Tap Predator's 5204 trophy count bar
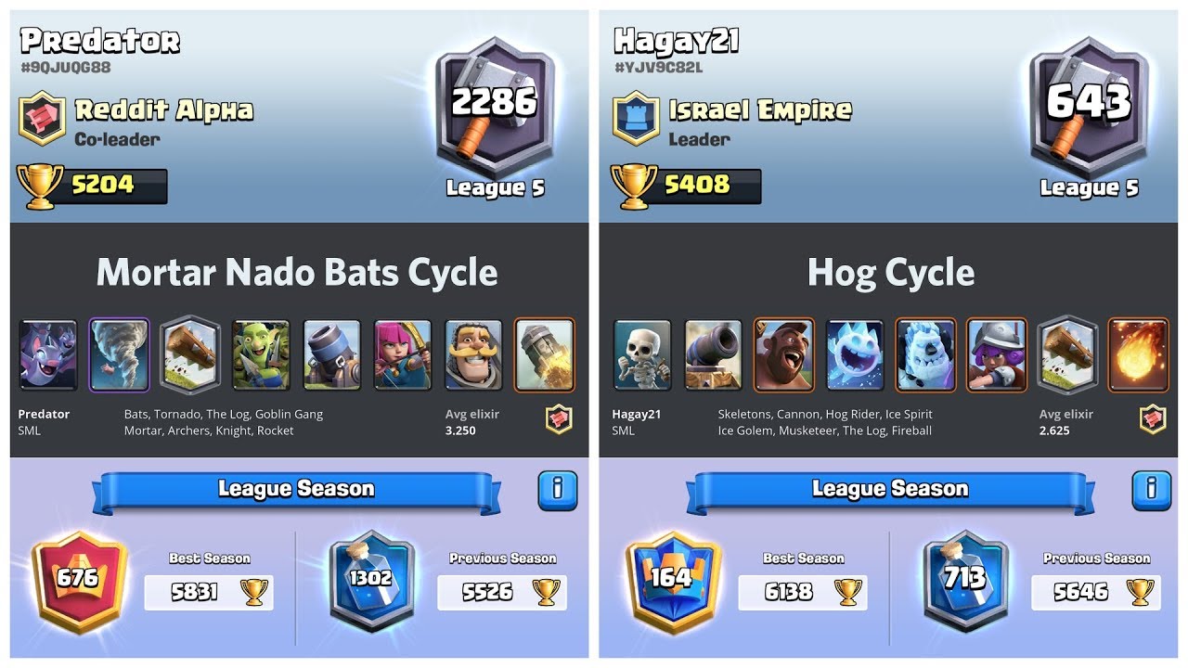Viewport: 1188px width, 668px height. (93, 186)
